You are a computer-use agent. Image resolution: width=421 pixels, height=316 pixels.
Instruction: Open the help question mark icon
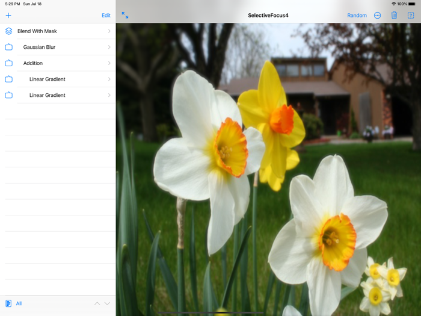tap(411, 16)
